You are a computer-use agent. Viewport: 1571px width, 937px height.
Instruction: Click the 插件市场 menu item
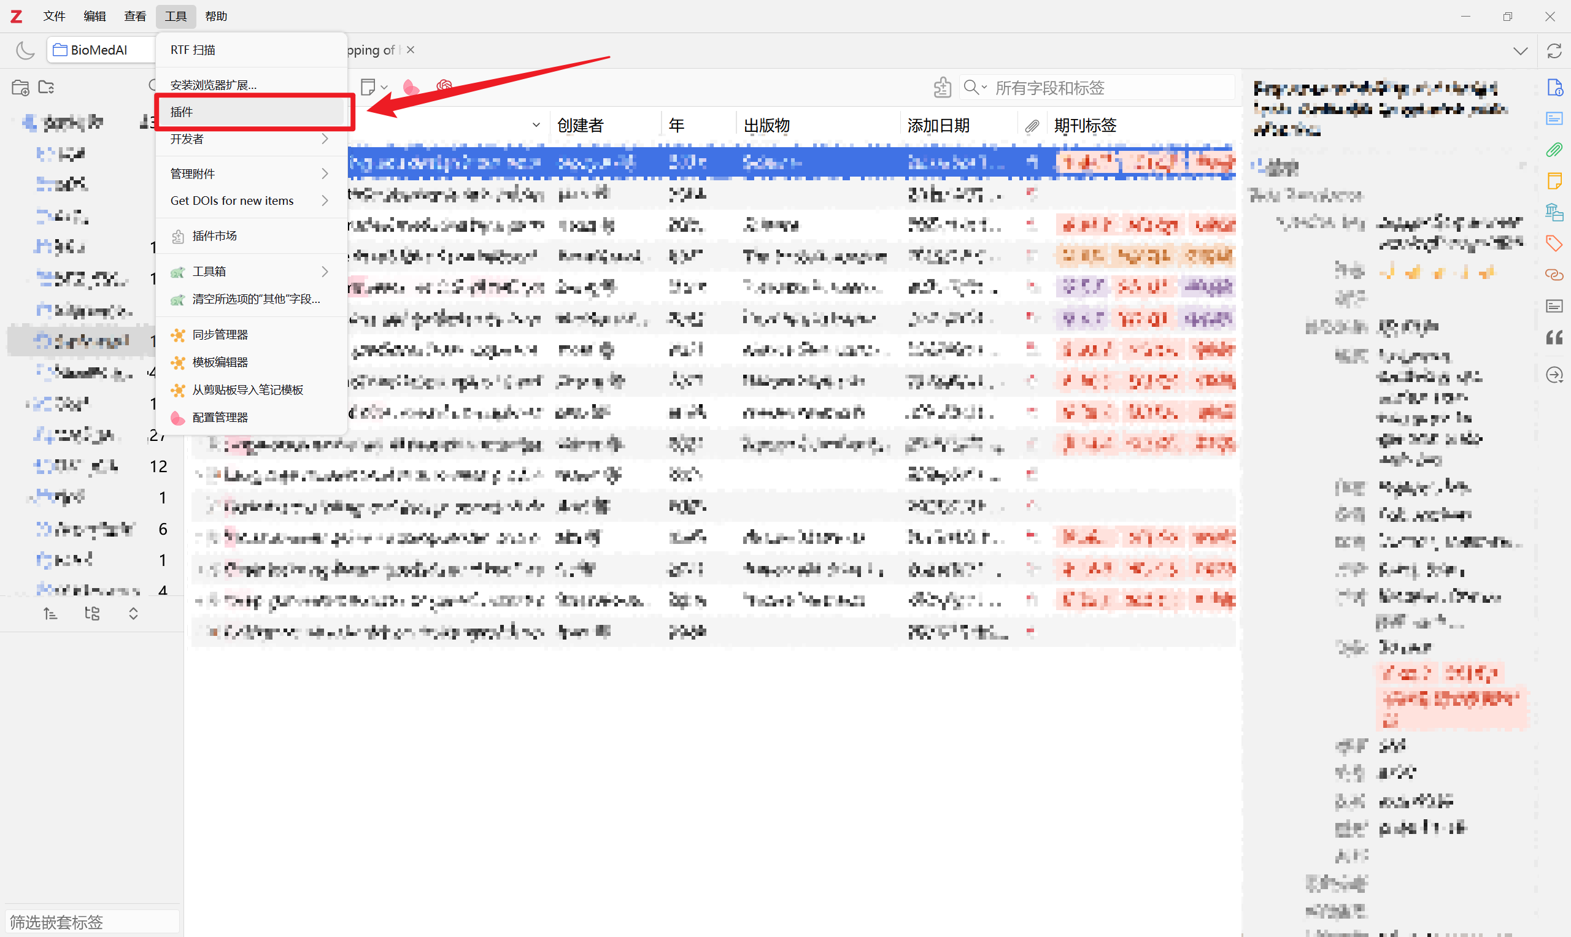point(215,236)
